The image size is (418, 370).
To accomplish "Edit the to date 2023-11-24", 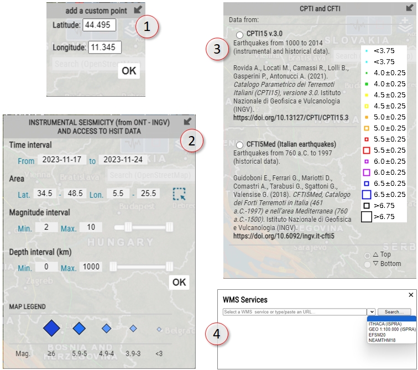I will tap(123, 159).
